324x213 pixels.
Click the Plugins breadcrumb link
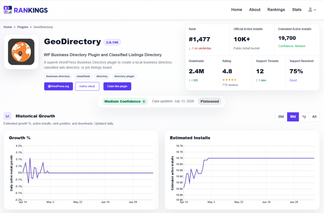(23, 27)
